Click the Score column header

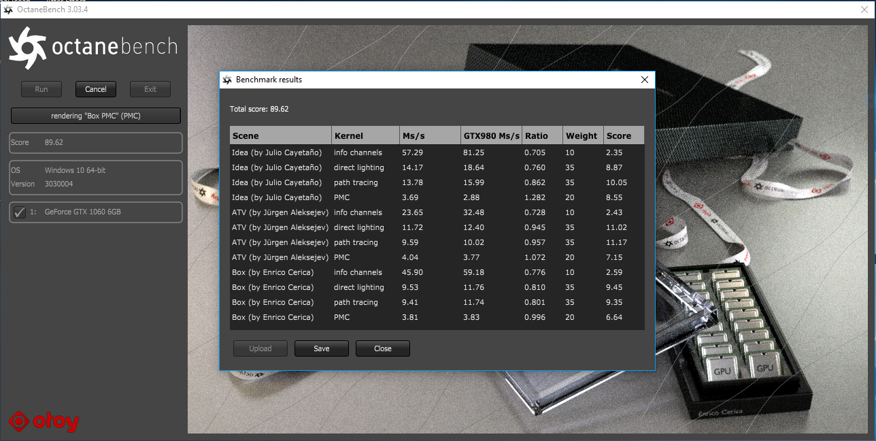(624, 135)
